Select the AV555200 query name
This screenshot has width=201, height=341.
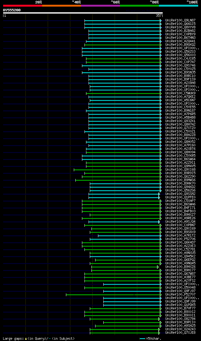(12, 10)
